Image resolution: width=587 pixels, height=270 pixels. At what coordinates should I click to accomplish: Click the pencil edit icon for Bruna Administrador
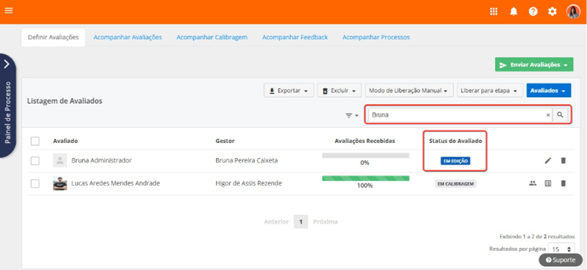click(548, 161)
